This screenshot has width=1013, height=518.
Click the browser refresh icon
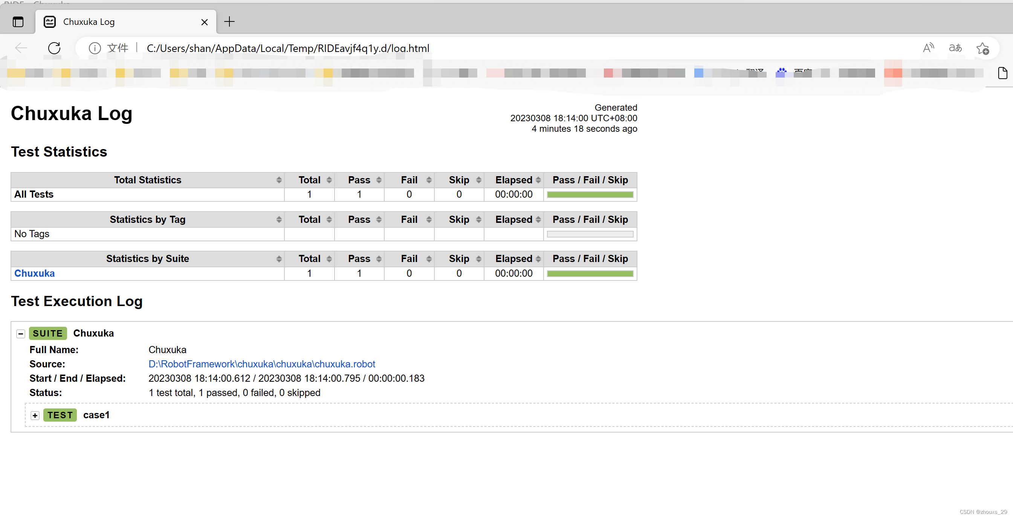(54, 48)
